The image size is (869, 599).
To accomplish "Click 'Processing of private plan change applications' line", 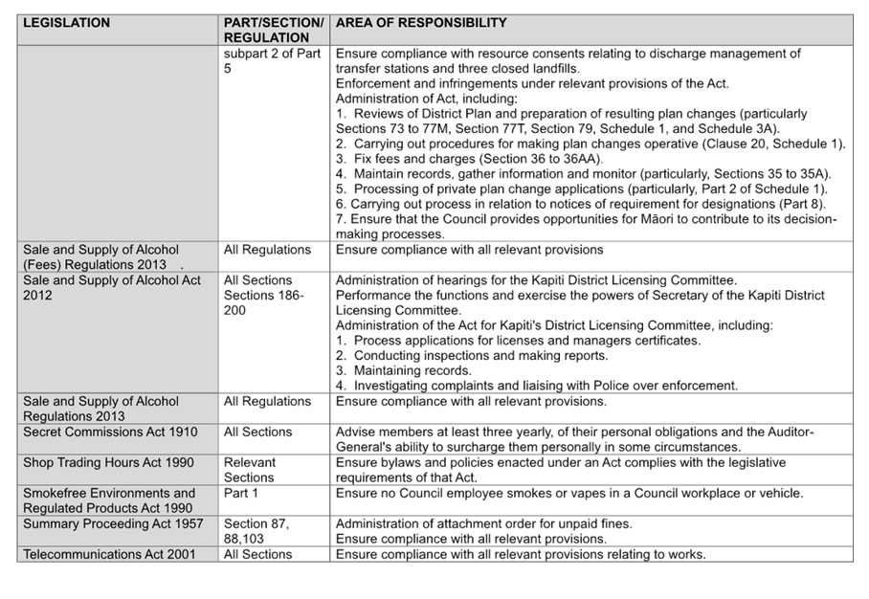I will tap(581, 189).
